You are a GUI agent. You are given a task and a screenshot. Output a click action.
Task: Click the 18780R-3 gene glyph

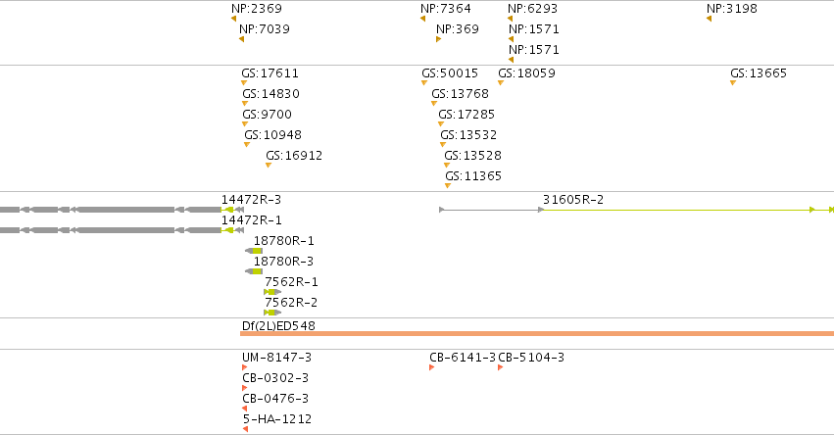click(254, 271)
